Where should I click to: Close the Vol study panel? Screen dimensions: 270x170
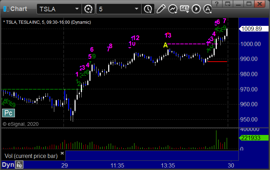62,153
